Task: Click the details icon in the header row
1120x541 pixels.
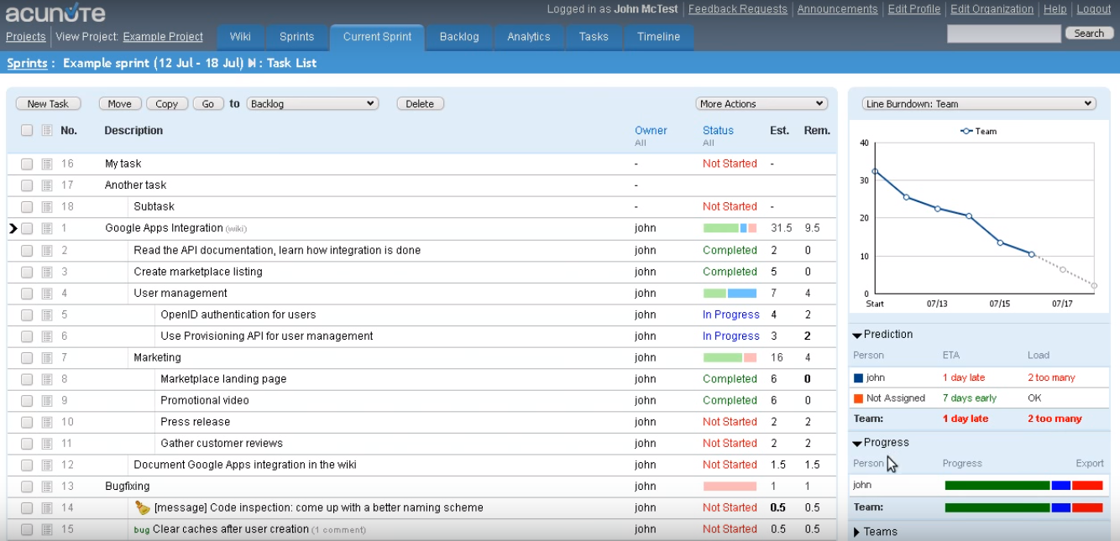Action: pyautogui.click(x=47, y=131)
